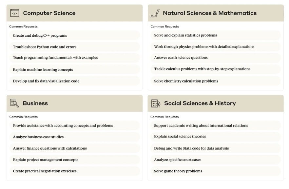Choose 'Solve and explain statistics problems'
The width and height of the screenshot is (289, 189).
tap(185, 35)
